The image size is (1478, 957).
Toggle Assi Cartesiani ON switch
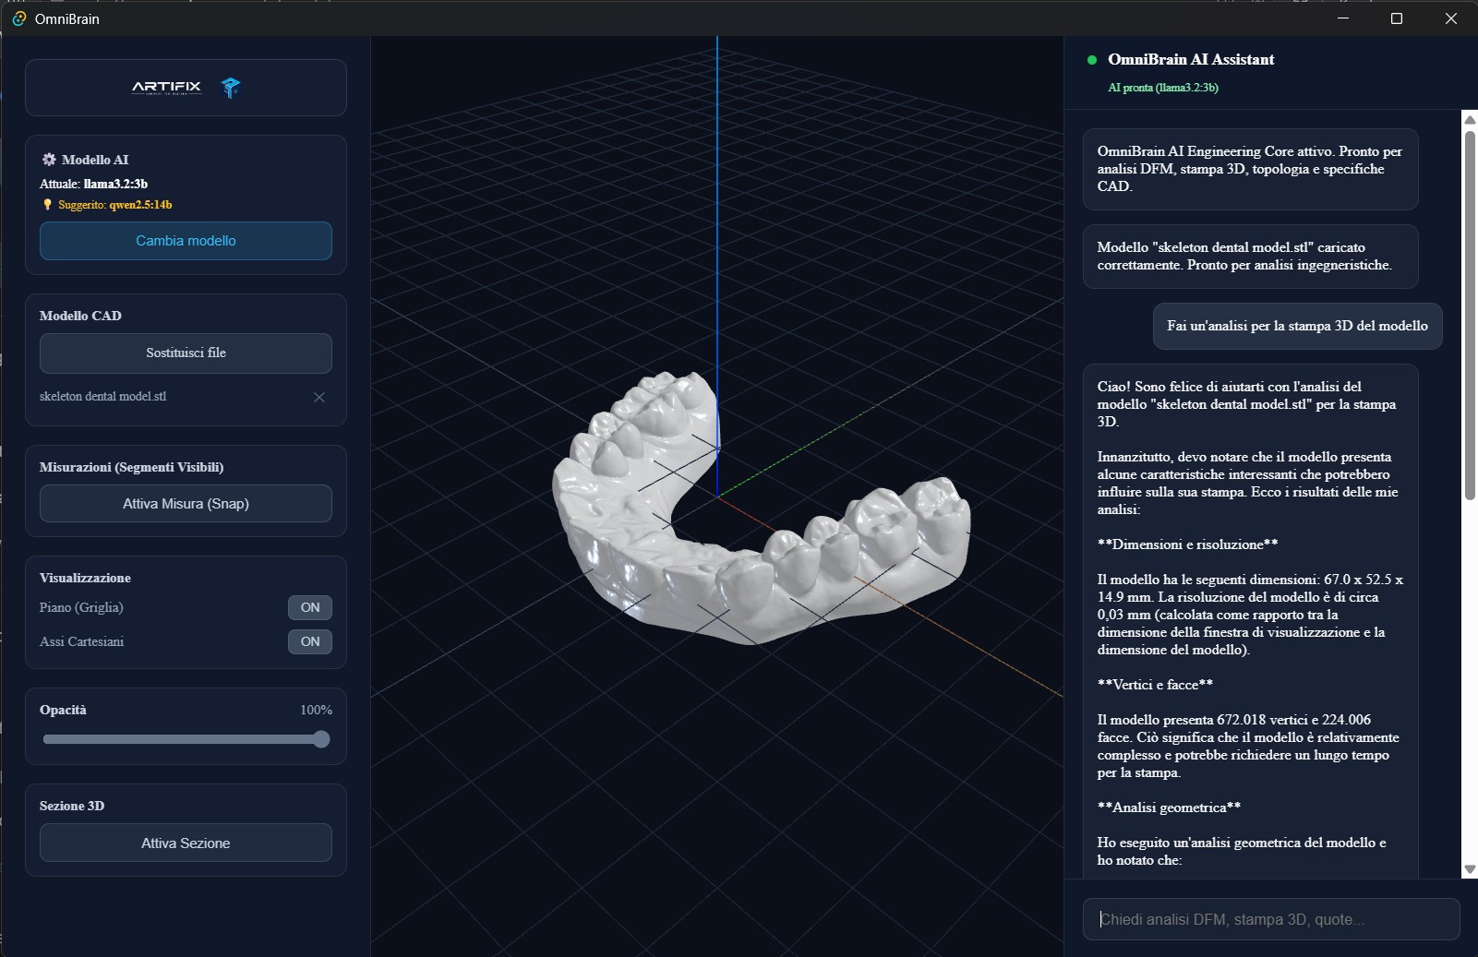[310, 641]
